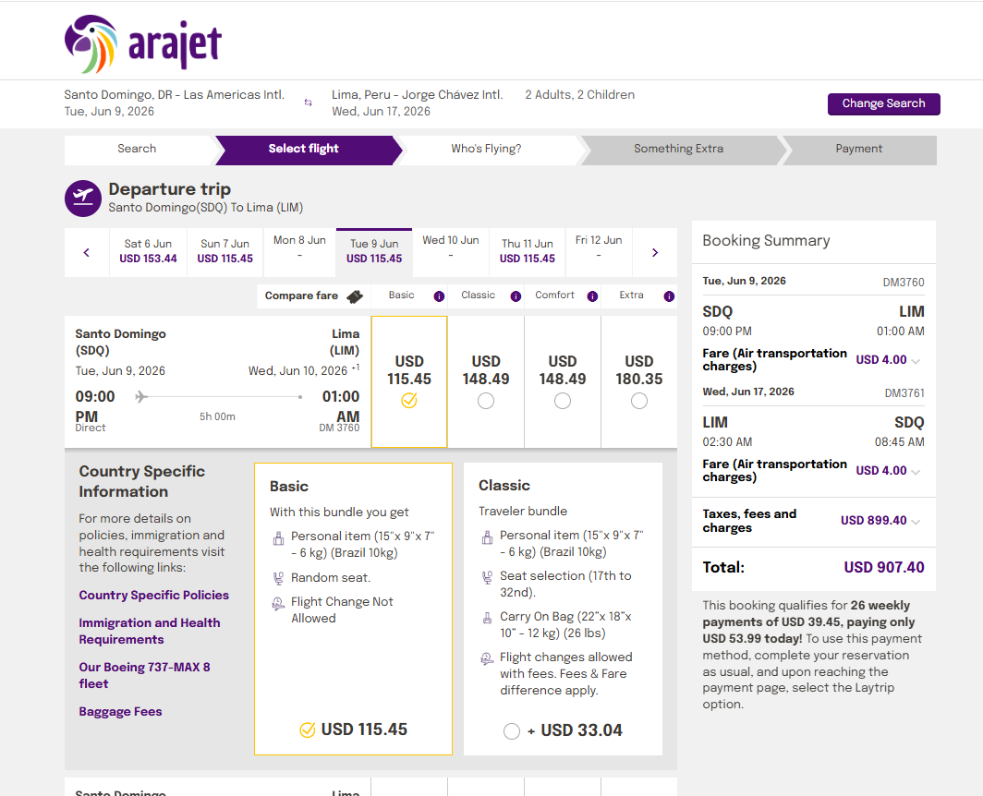Viewport: 983px width, 796px height.
Task: Open Immigration and Health Requirements link
Action: click(150, 631)
